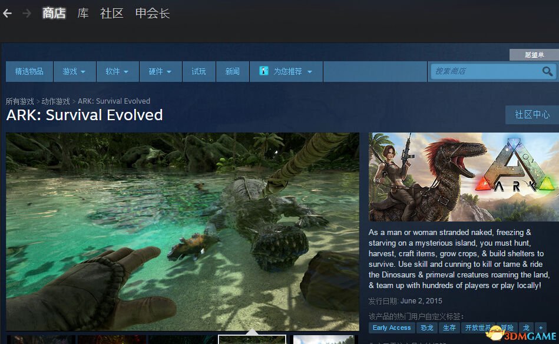Click the ARK: Survival Evolved page title
The width and height of the screenshot is (559, 344).
[x=84, y=115]
